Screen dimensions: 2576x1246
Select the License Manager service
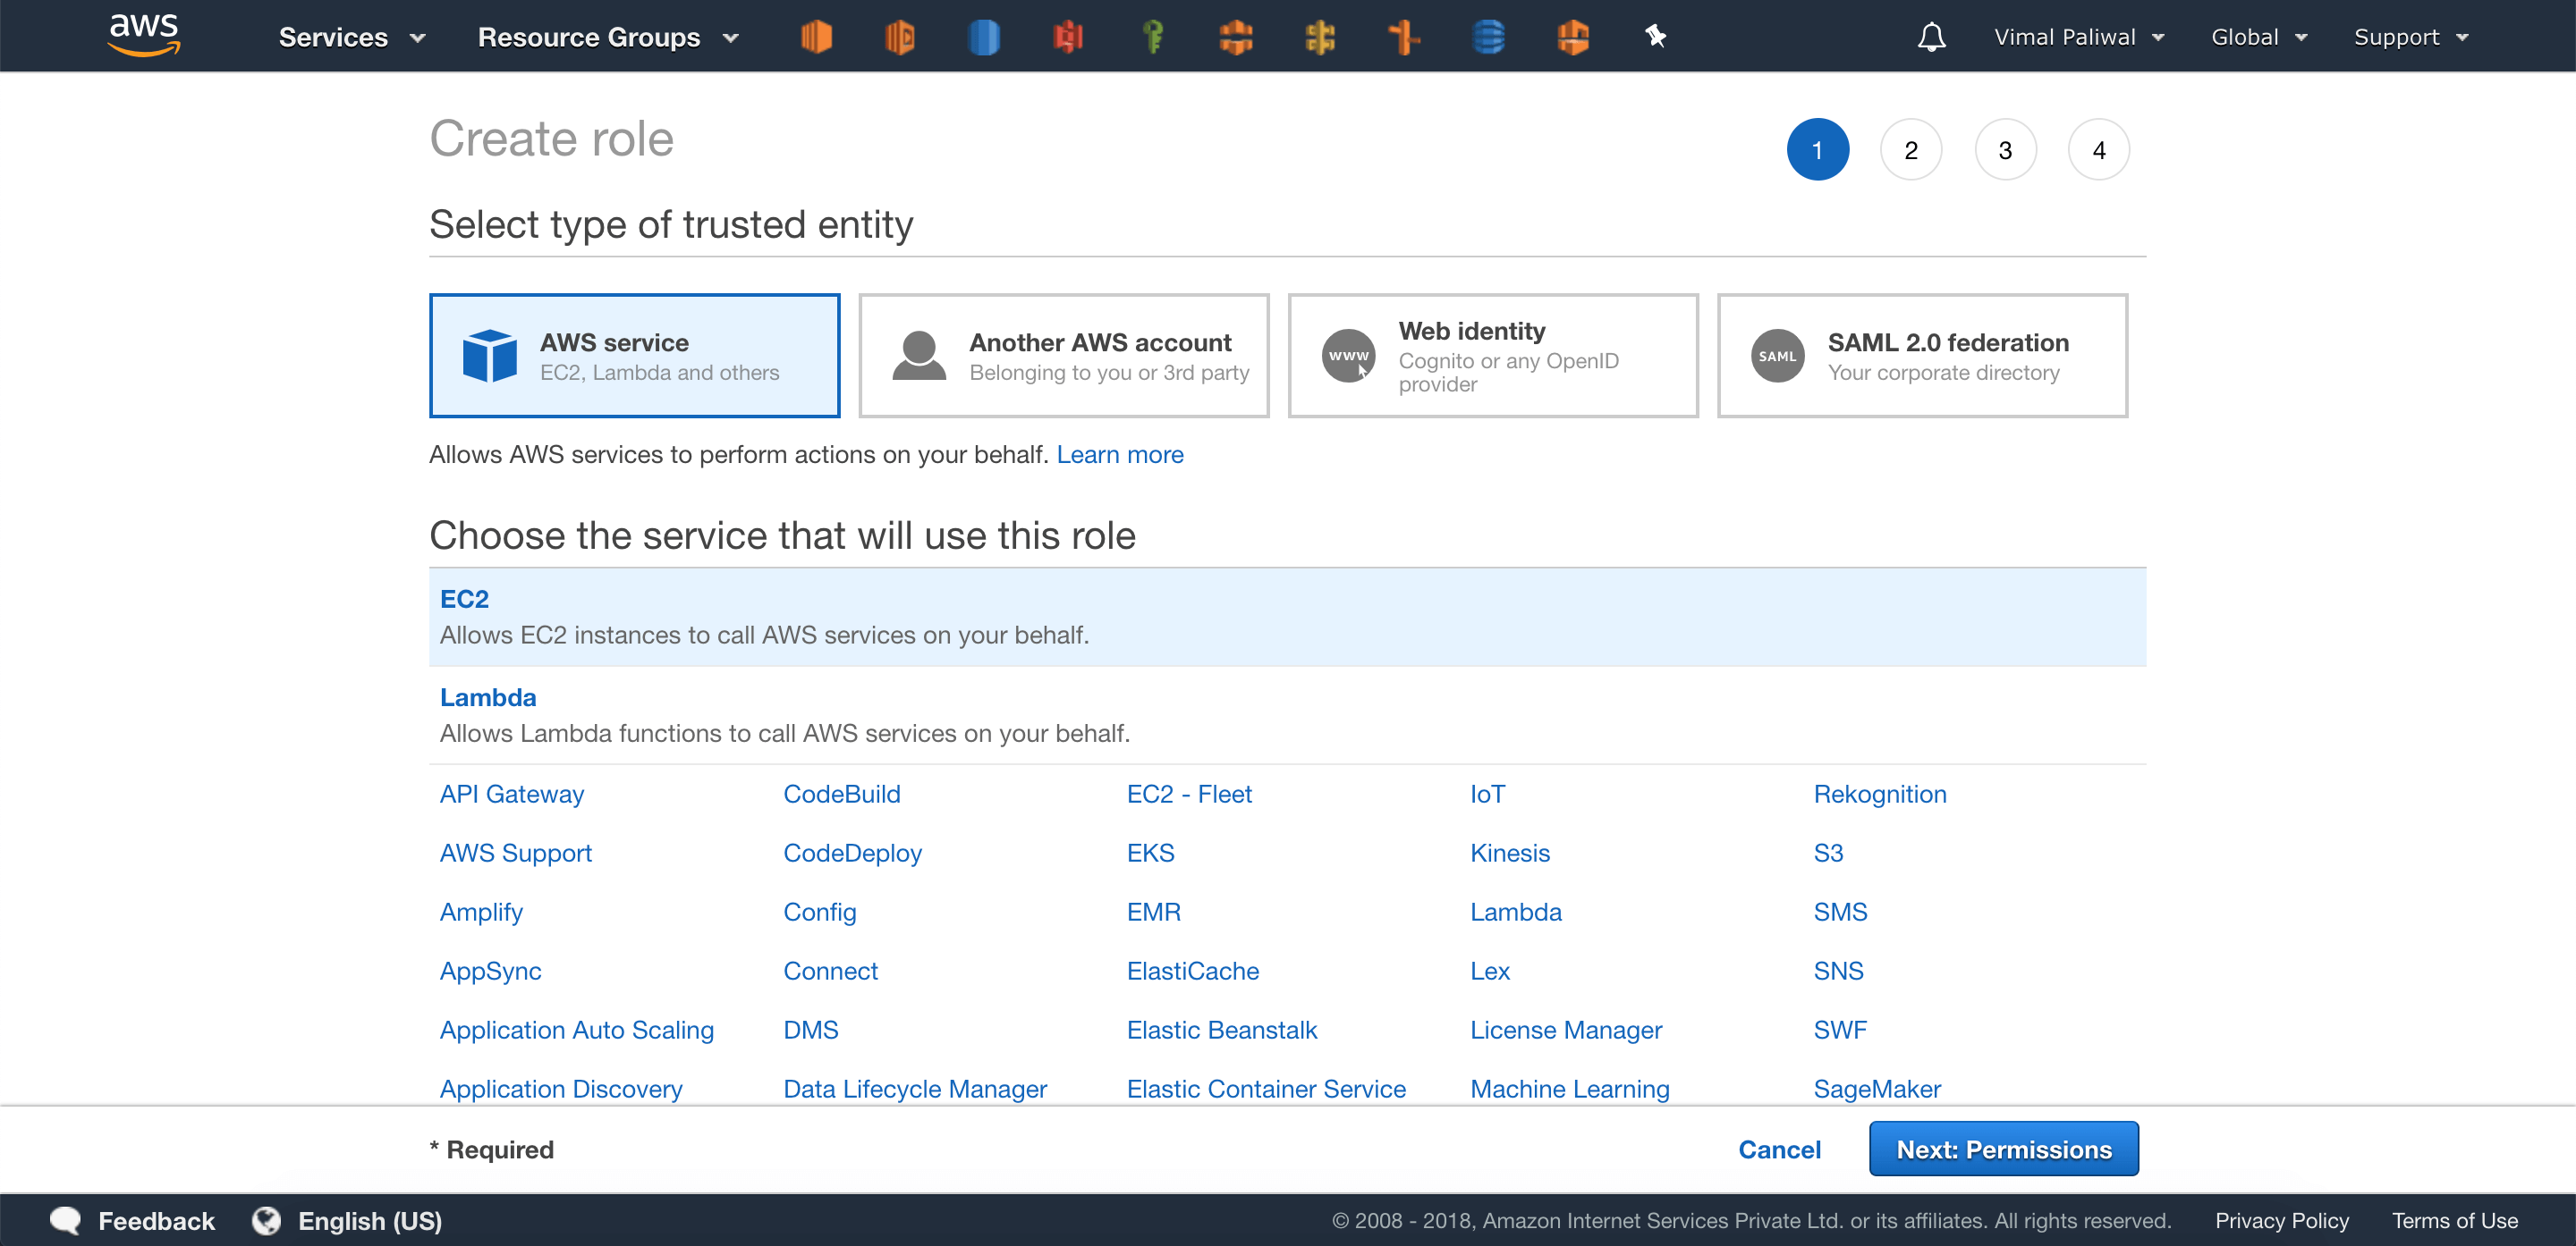click(1566, 1029)
